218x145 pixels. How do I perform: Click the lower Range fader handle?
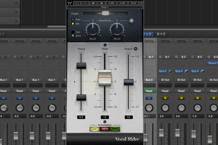pyautogui.click(x=81, y=98)
